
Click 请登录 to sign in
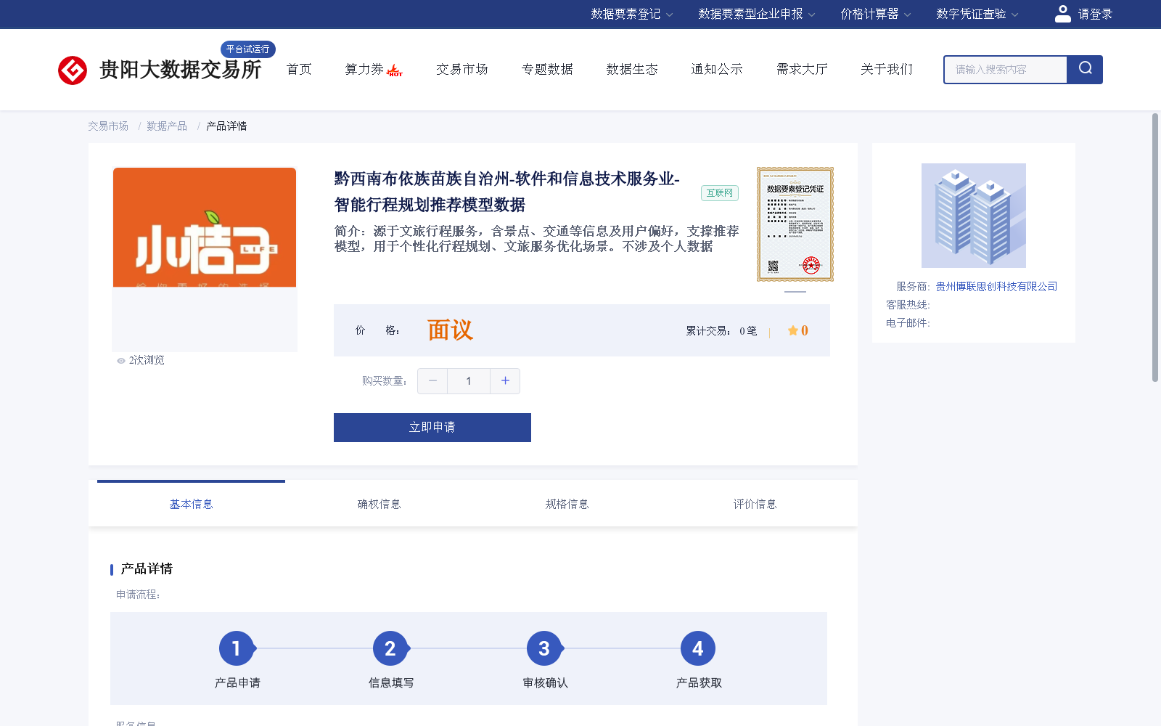tap(1095, 14)
